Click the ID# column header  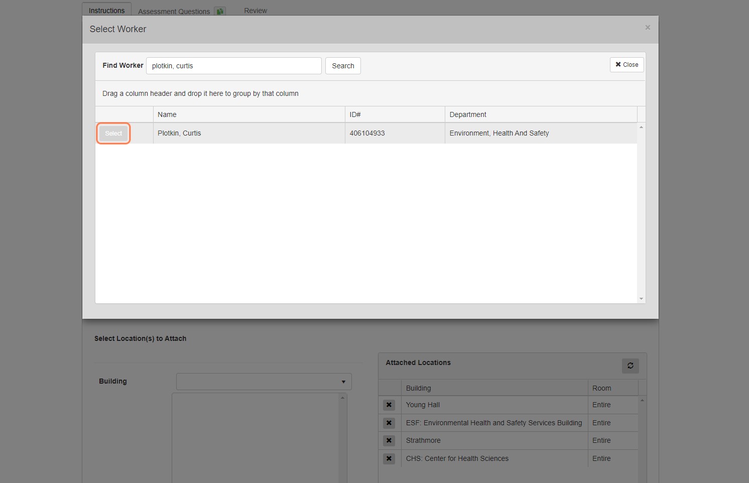click(395, 114)
